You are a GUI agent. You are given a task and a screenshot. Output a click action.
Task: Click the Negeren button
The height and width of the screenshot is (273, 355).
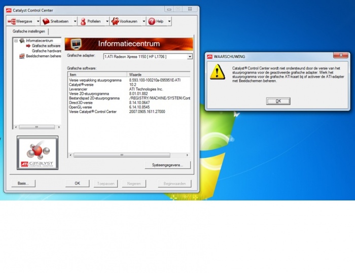(x=134, y=184)
